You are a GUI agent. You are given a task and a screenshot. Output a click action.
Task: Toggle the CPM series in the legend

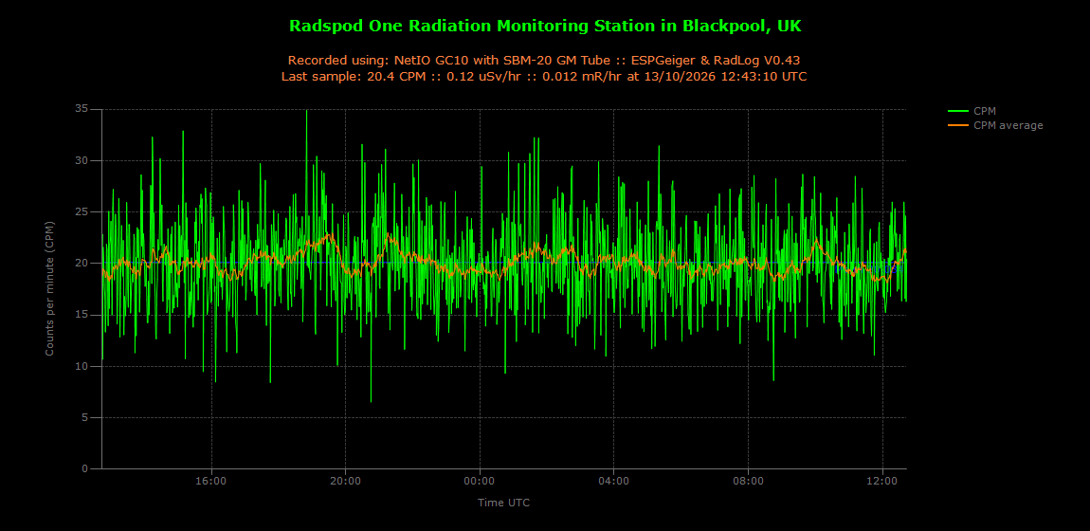coord(972,111)
